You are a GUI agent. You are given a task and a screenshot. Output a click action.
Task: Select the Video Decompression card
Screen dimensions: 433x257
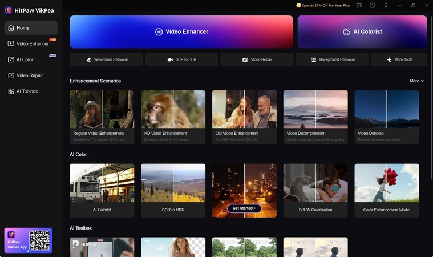pyautogui.click(x=315, y=117)
